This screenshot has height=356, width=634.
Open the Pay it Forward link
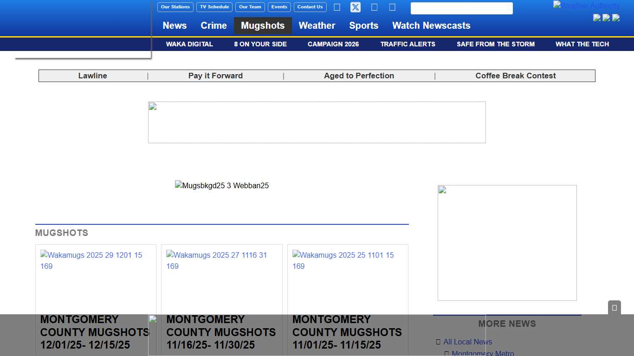click(215, 76)
